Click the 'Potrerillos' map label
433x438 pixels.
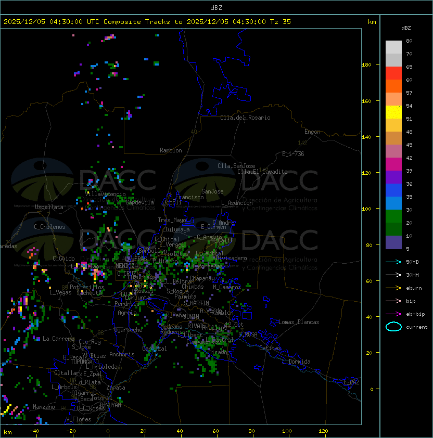coord(87,287)
